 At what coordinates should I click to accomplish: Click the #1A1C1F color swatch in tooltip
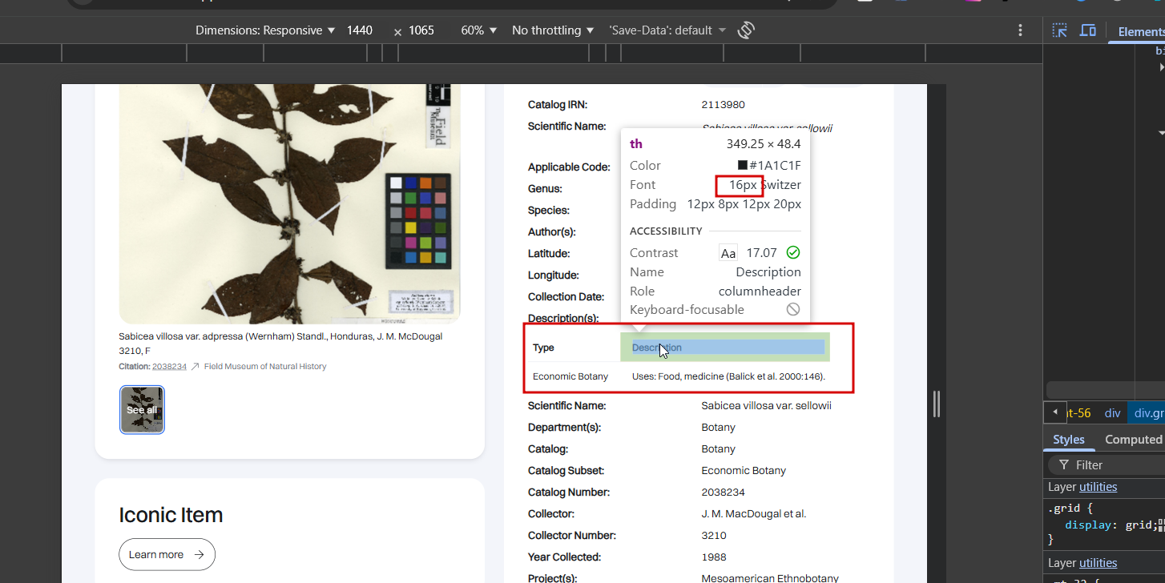pyautogui.click(x=743, y=166)
